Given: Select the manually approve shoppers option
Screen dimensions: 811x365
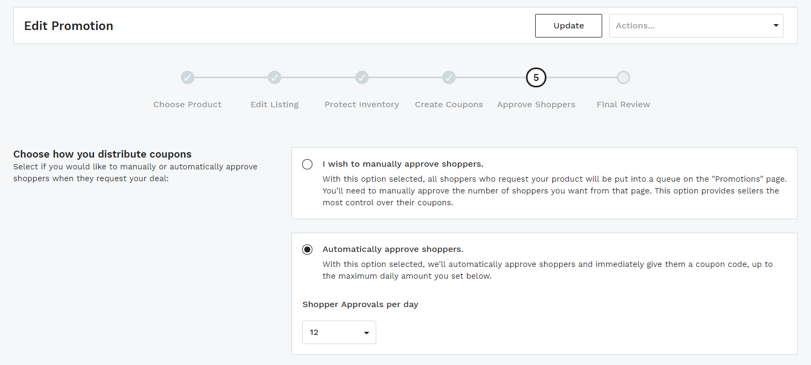Looking at the screenshot, I should click(x=307, y=164).
